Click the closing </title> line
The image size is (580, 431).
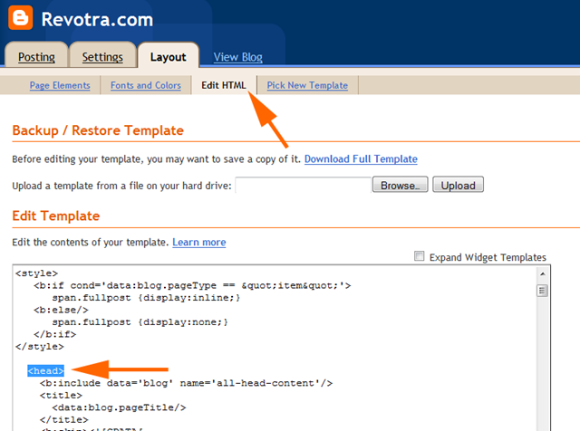[64, 419]
